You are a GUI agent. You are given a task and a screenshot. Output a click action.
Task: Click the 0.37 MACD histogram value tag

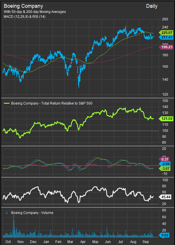click(x=165, y=159)
